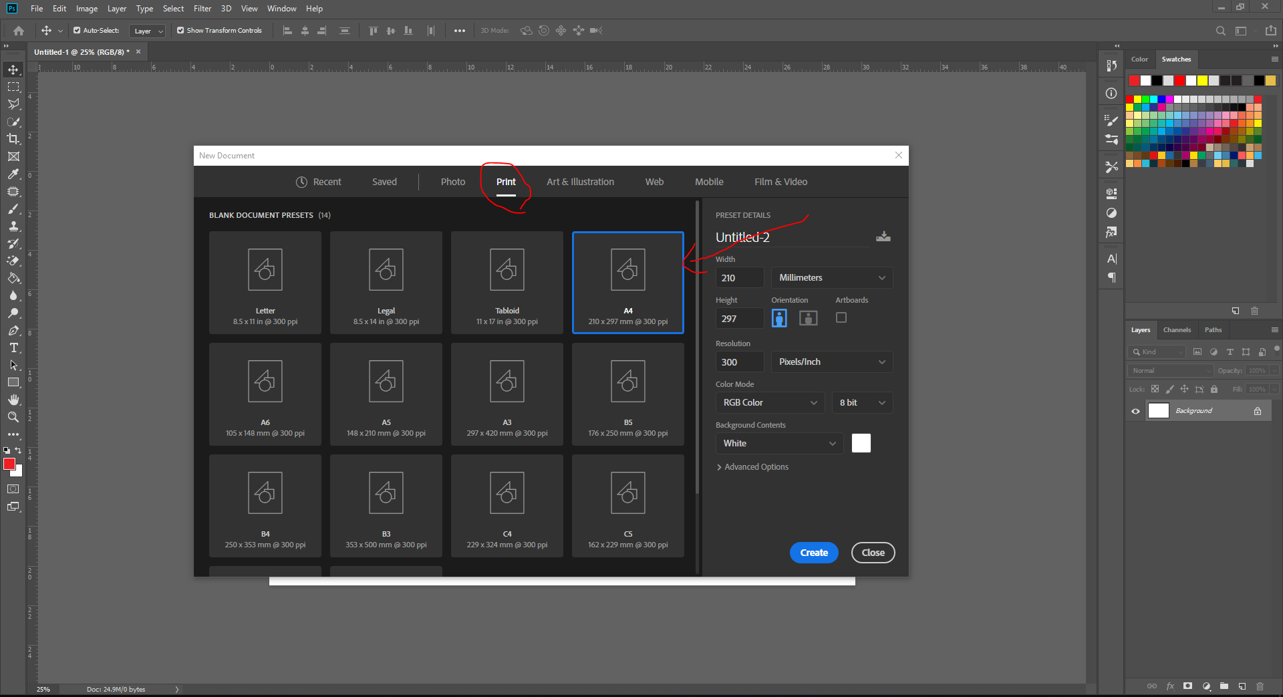Switch to the Color panel tab
The height and width of the screenshot is (697, 1283).
coord(1139,59)
